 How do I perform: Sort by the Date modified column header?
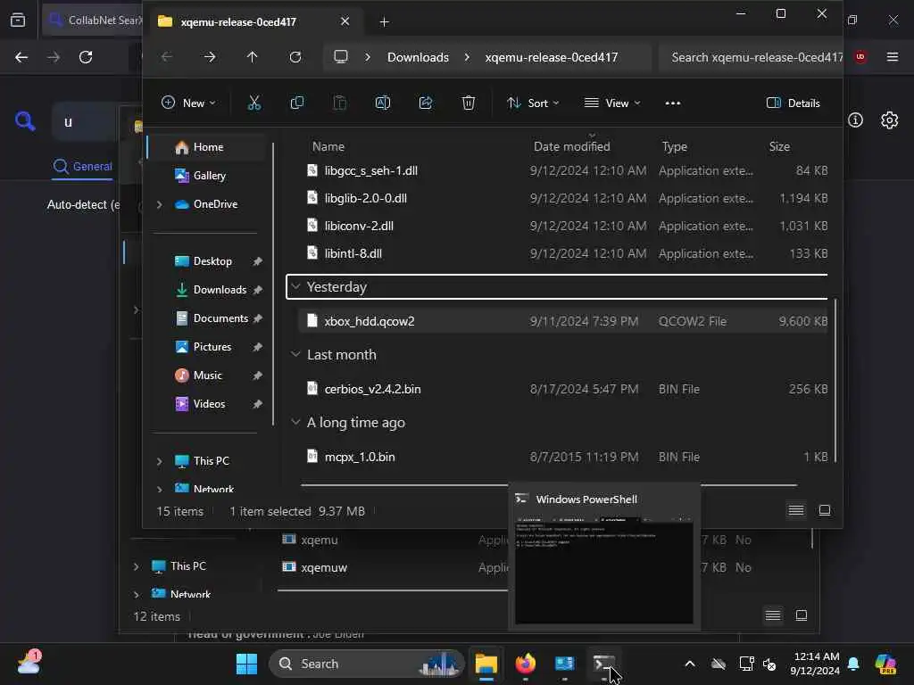click(572, 147)
